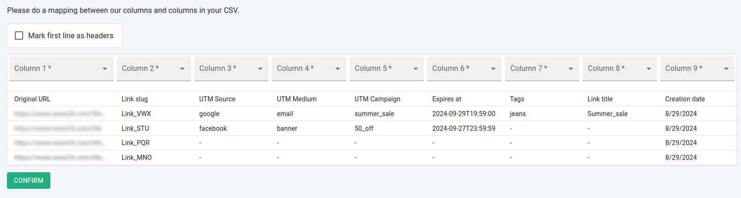Open the Column 5 dropdown
This screenshot has width=741, height=198.
pos(386,69)
